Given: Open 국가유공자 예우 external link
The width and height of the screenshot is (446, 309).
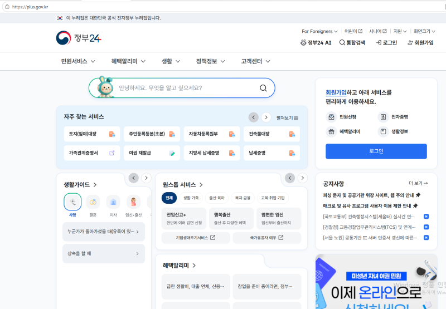Looking at the screenshot, I should (267, 238).
